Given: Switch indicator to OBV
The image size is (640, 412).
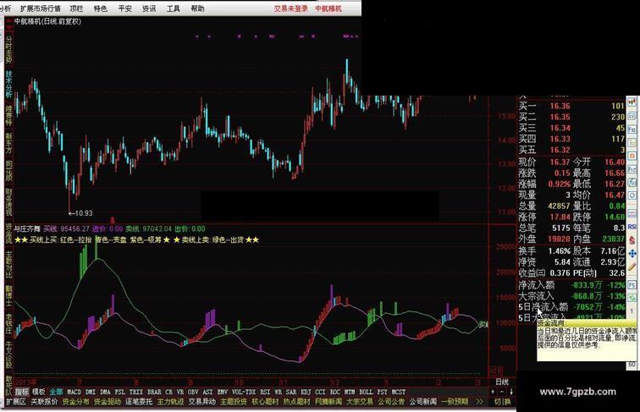Looking at the screenshot, I should point(193,392).
